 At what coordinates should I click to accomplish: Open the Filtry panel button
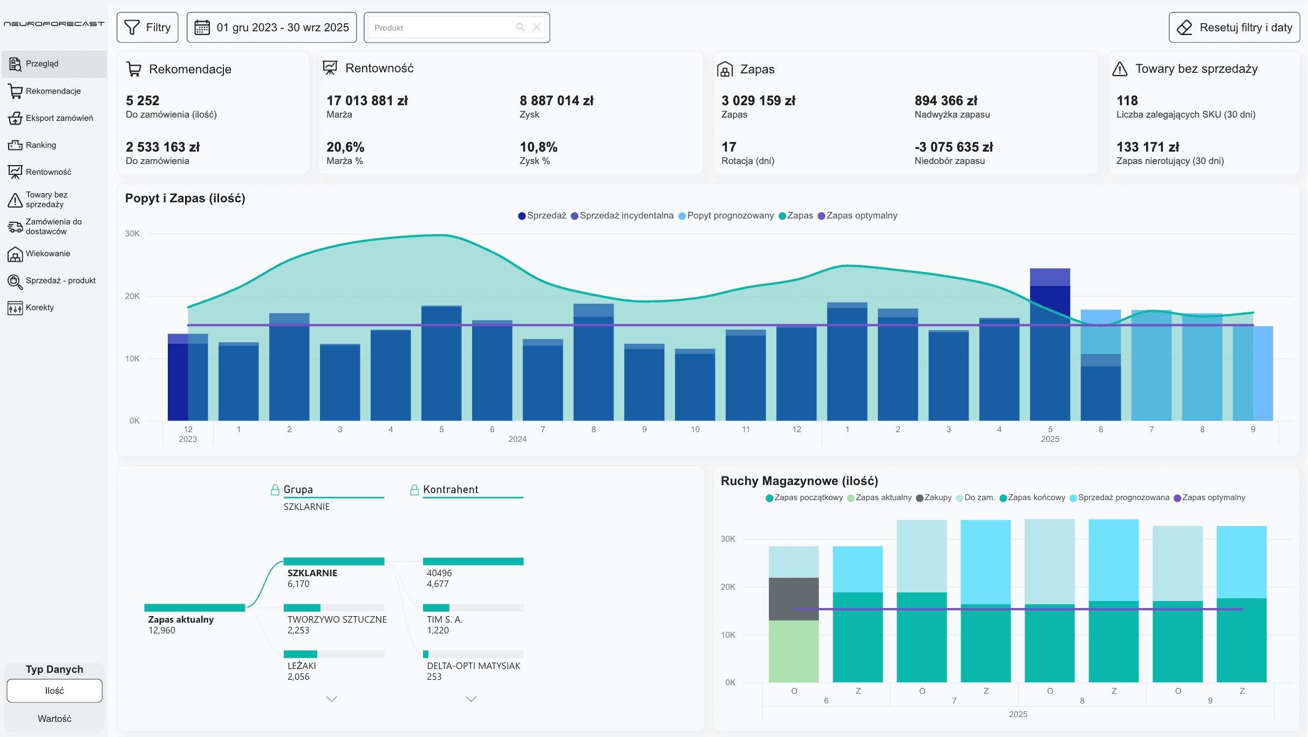pyautogui.click(x=147, y=28)
